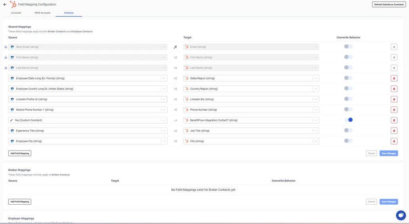
Task: Open State/Region target dropdown
Action: point(251,78)
